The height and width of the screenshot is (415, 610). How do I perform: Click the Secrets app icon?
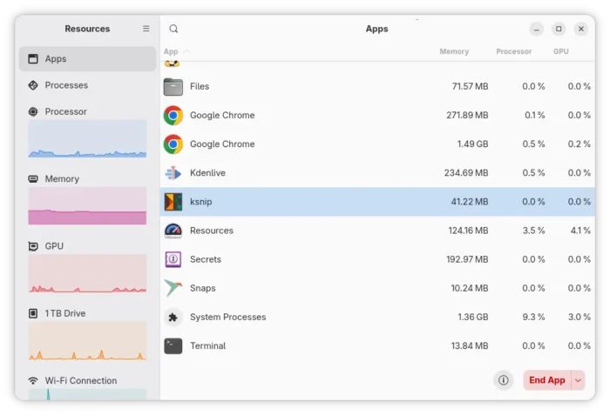coord(173,259)
